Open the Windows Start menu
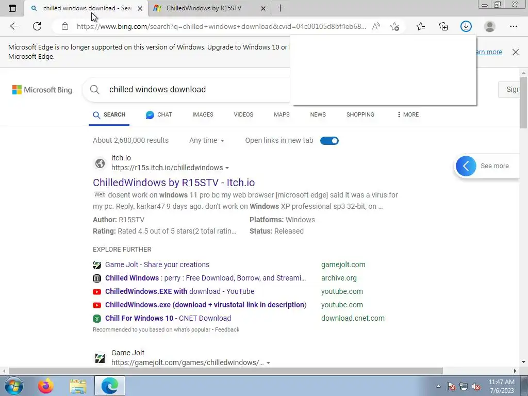Viewport: 528px width, 396px height. (x=14, y=386)
